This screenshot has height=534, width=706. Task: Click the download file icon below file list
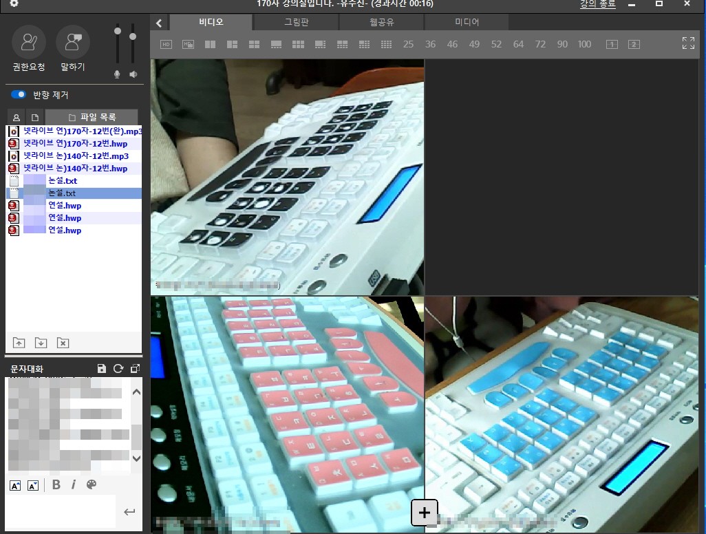point(41,342)
